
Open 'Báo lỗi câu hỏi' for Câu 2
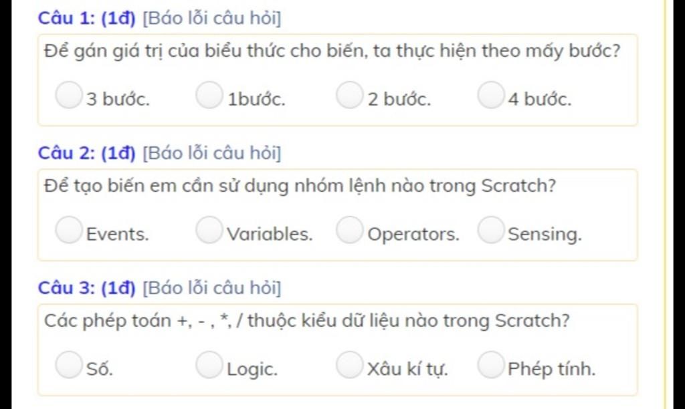[212, 153]
